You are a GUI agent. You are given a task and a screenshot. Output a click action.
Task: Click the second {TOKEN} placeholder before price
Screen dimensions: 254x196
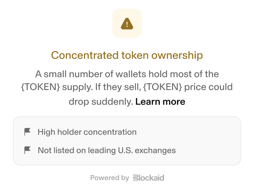(x=163, y=87)
